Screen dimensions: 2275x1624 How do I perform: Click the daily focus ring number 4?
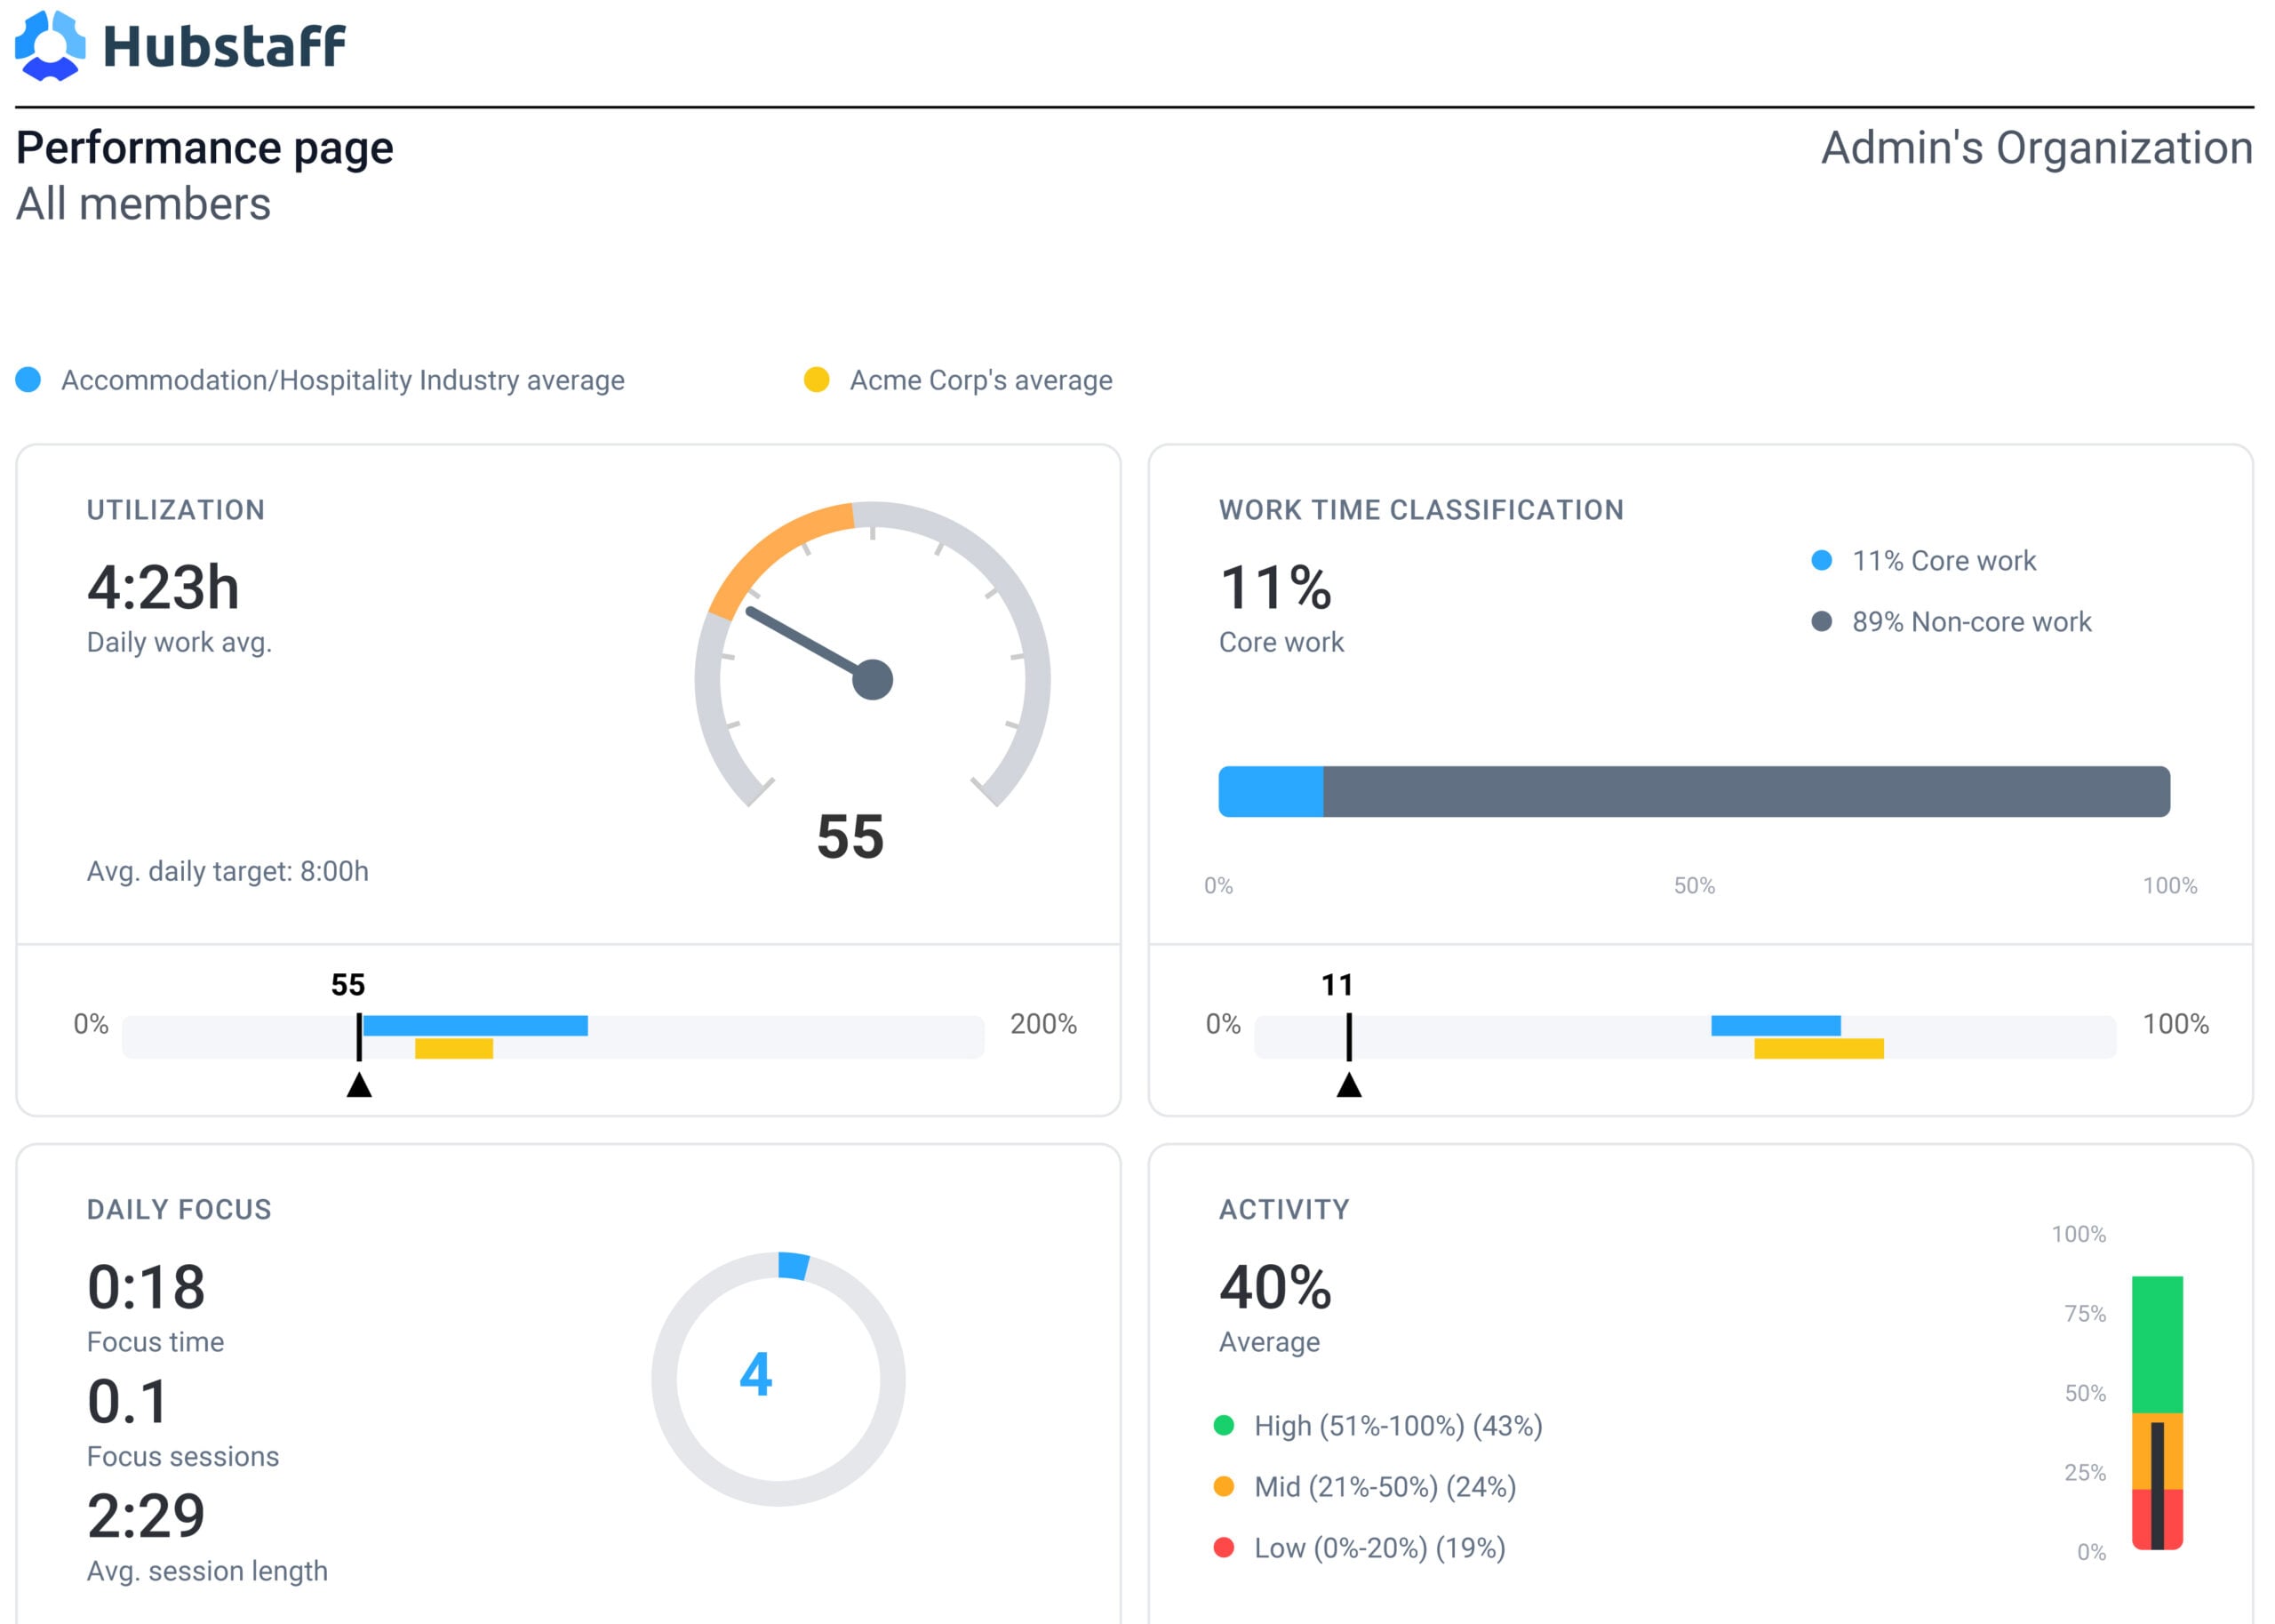755,1375
